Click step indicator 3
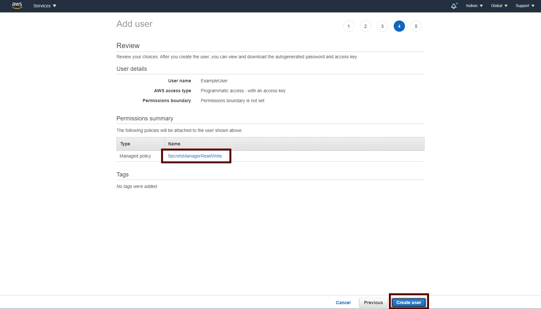Viewport: 541px width, 309px height. pos(382,26)
